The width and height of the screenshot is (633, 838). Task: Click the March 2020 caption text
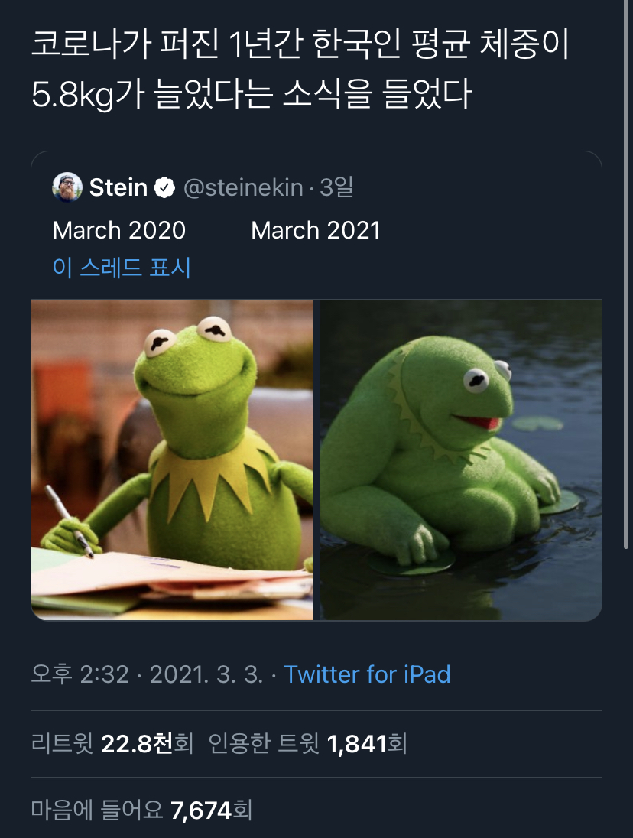(119, 230)
